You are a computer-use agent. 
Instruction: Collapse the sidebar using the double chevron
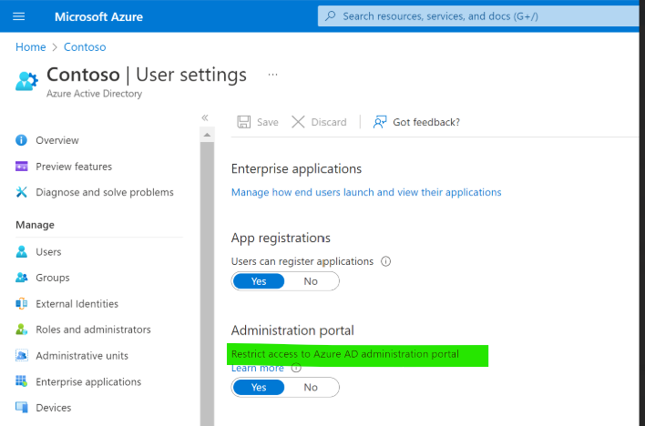coord(205,117)
